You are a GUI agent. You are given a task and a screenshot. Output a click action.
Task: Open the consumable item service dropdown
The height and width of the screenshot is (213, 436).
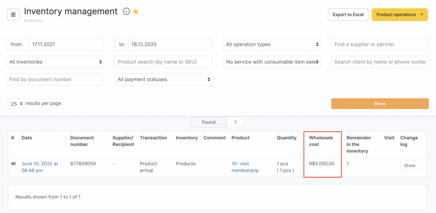coord(272,62)
